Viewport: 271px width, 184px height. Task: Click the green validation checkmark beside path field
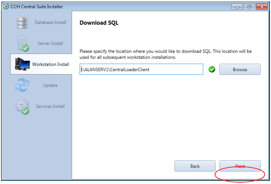click(212, 69)
